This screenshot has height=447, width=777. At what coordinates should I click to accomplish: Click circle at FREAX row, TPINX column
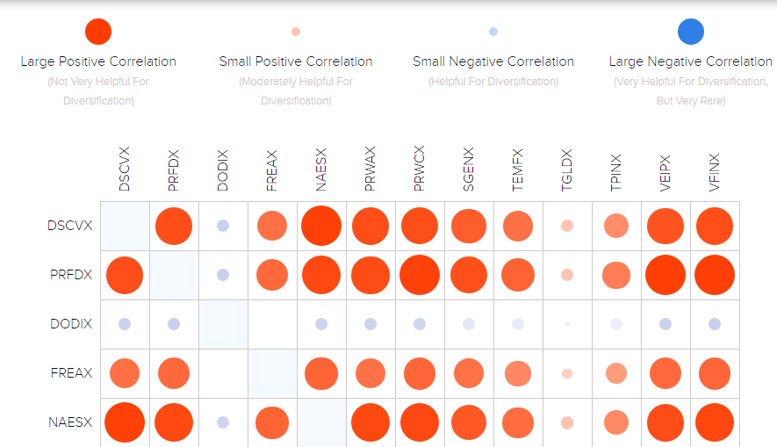(x=616, y=373)
